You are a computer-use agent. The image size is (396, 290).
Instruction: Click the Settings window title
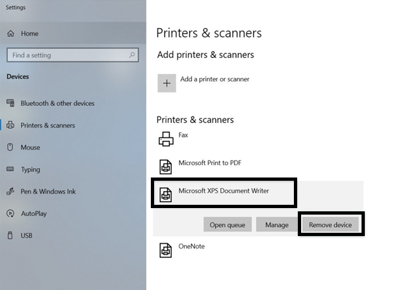[16, 7]
